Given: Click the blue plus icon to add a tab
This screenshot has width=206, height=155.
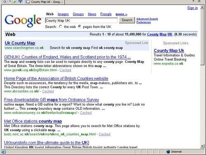Looking at the screenshot, I should click(21, 2).
